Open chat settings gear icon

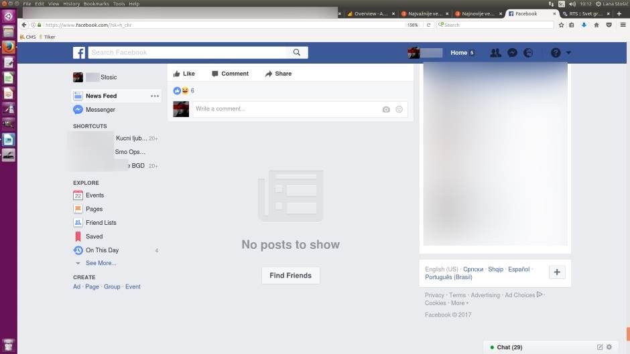pyautogui.click(x=609, y=347)
